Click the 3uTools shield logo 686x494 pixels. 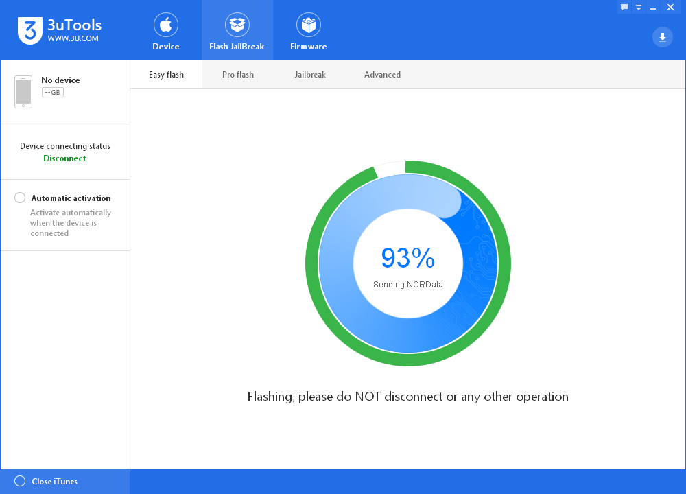pyautogui.click(x=30, y=31)
